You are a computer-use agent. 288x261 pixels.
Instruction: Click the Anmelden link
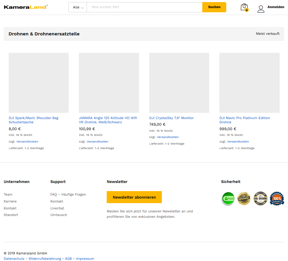pos(276,7)
